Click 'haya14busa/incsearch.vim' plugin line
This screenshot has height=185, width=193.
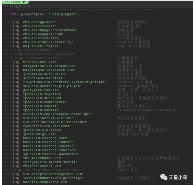(x=43, y=70)
